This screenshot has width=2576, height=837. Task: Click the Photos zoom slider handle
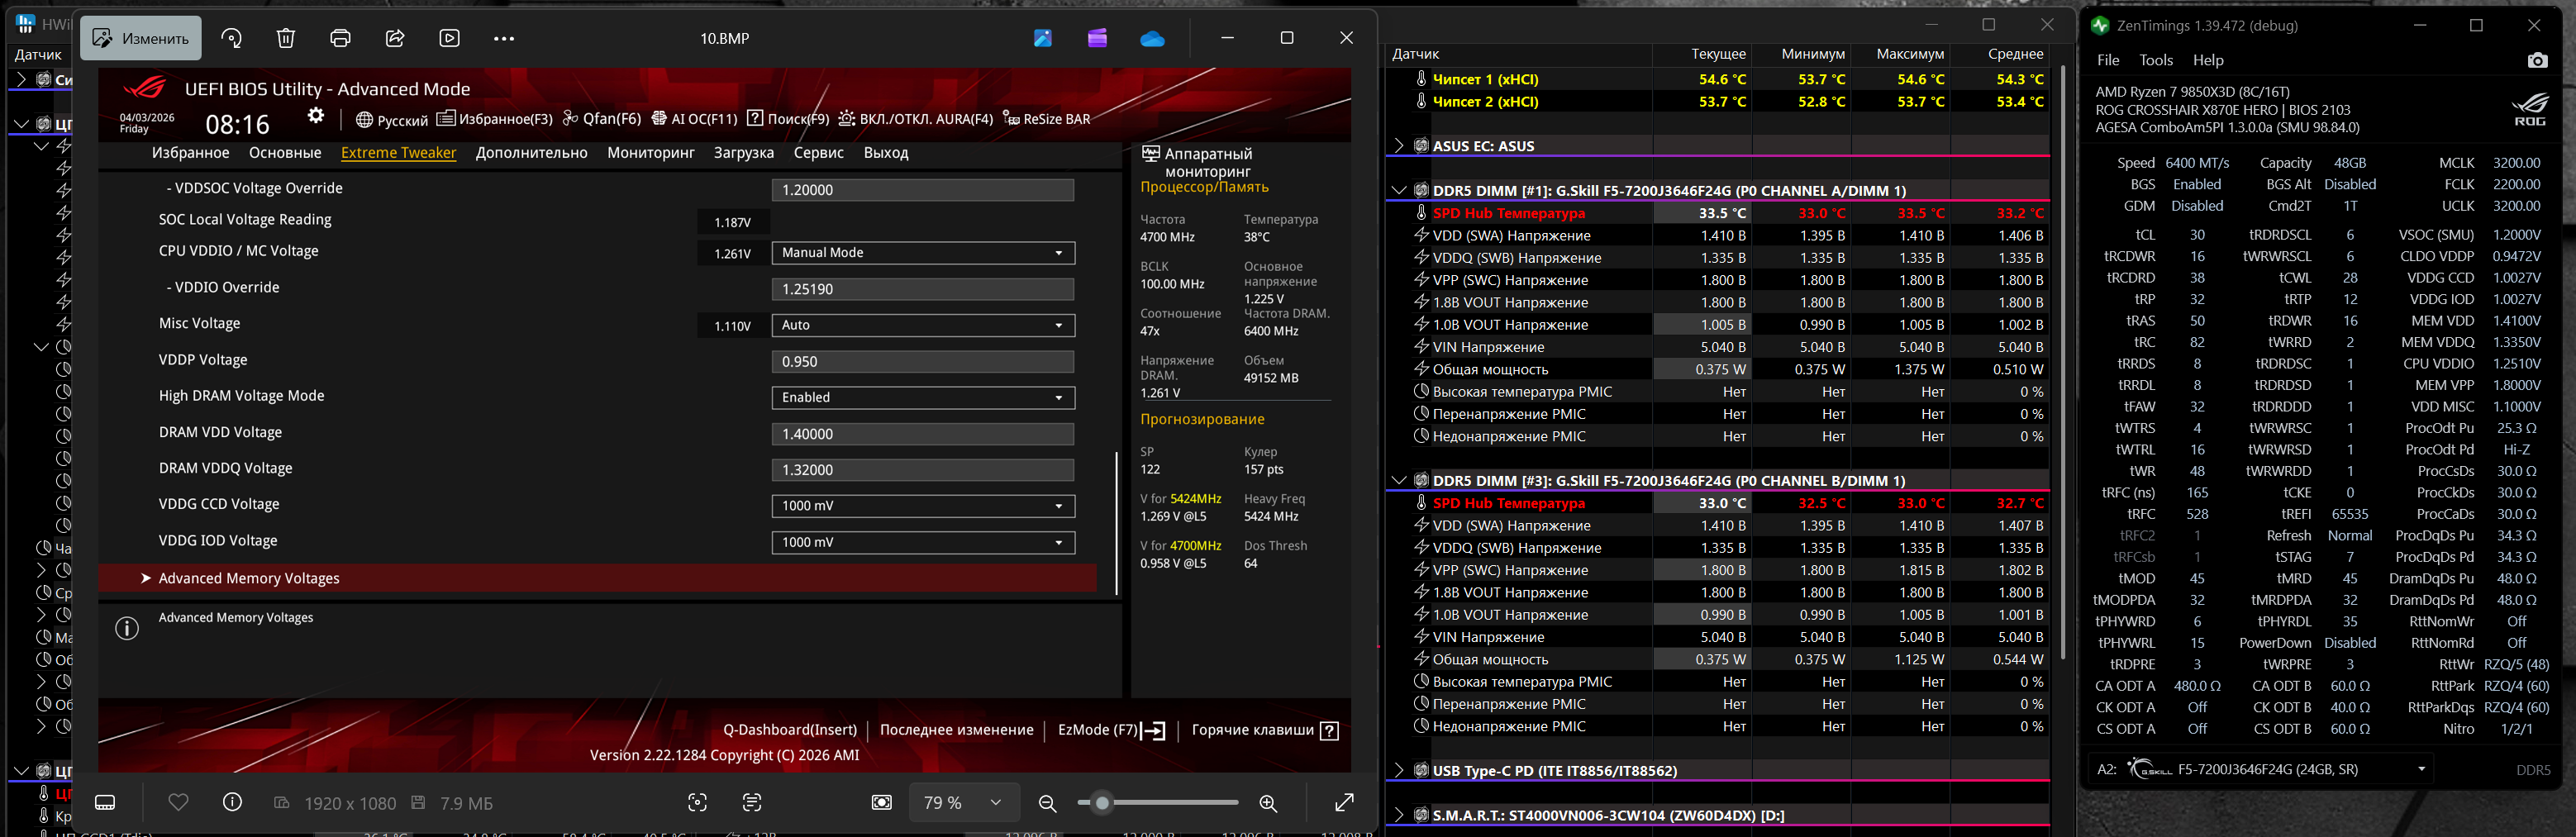coord(1102,802)
